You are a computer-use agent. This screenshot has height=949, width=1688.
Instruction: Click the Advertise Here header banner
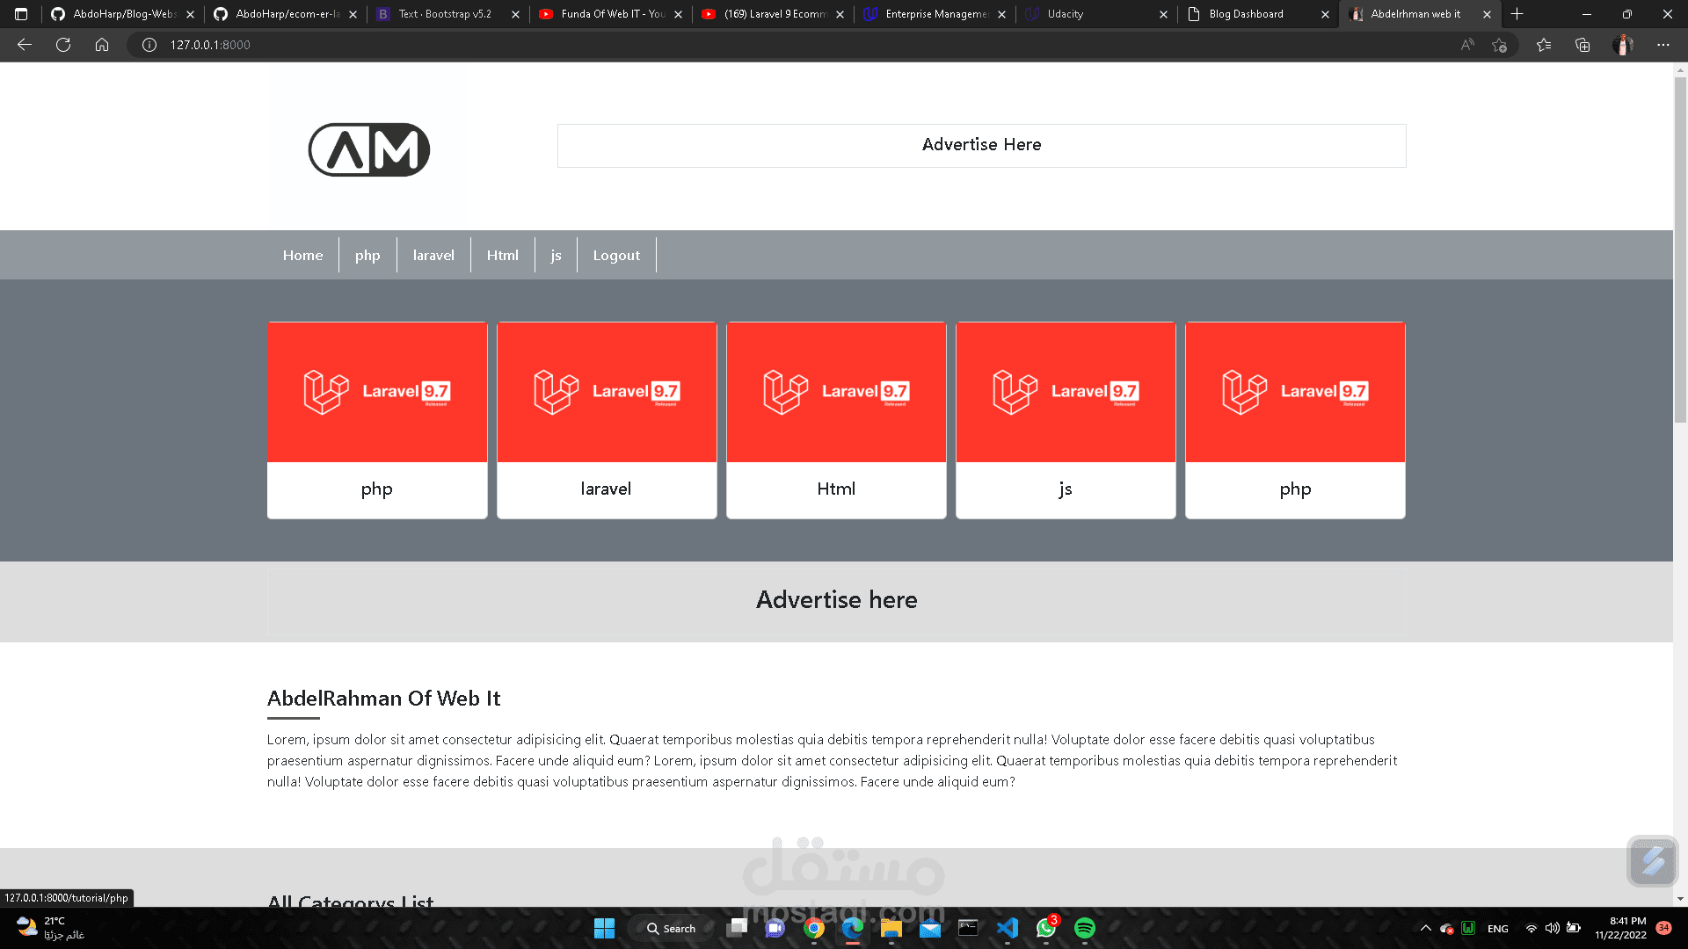[x=981, y=145]
